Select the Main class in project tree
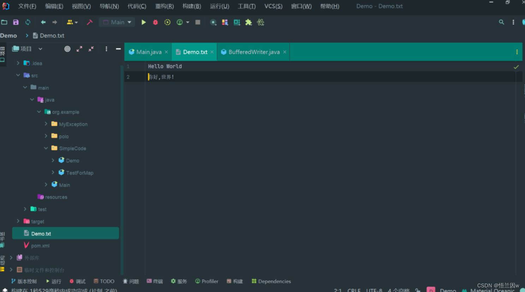Screen dimensions: 525x292 [65, 185]
